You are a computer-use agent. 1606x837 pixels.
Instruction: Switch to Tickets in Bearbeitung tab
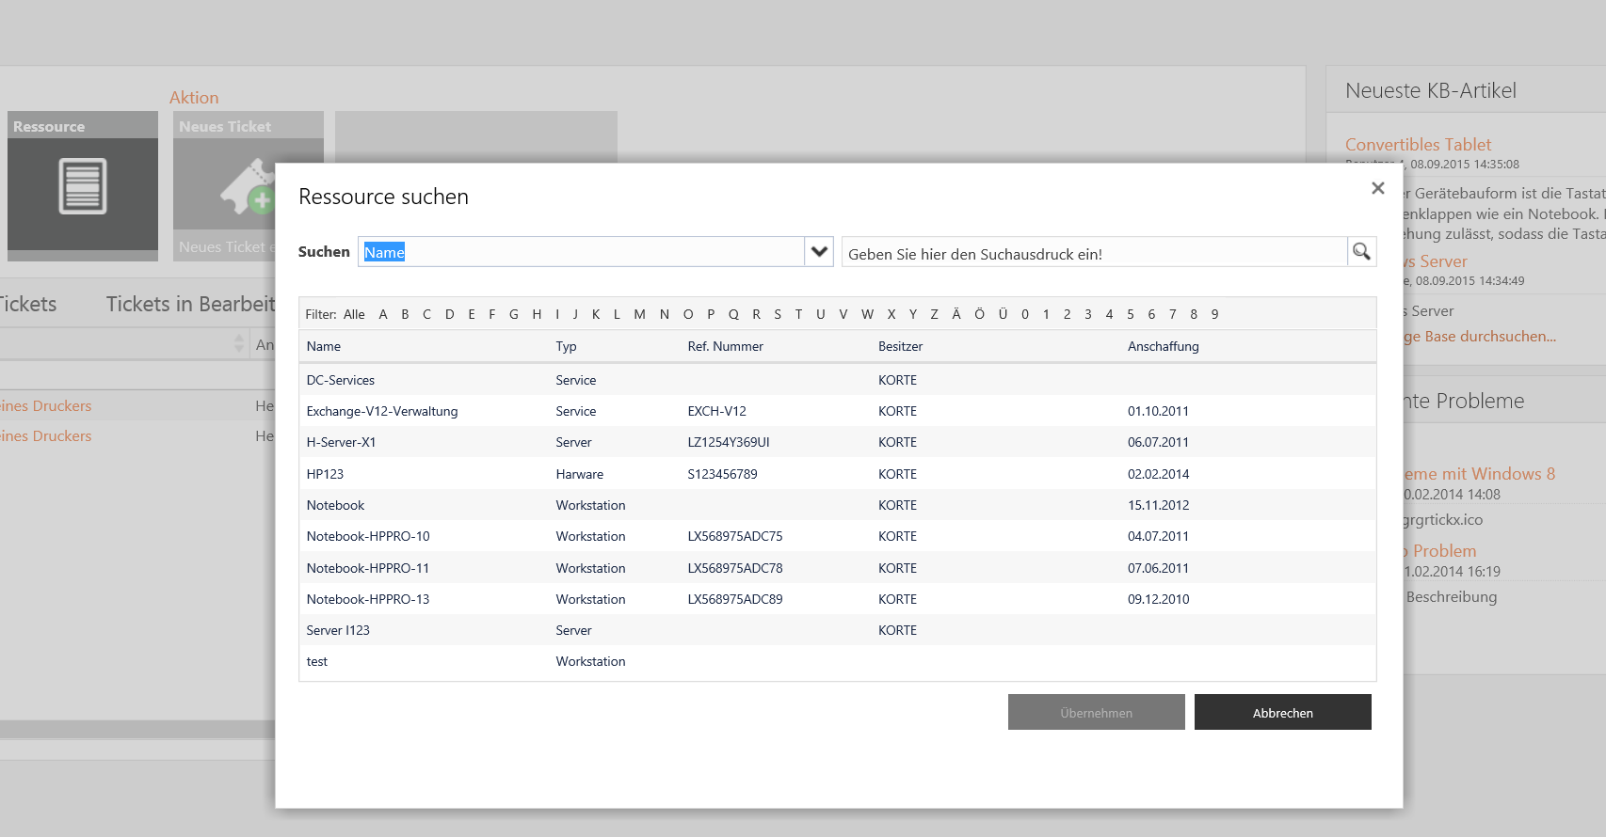point(190,304)
